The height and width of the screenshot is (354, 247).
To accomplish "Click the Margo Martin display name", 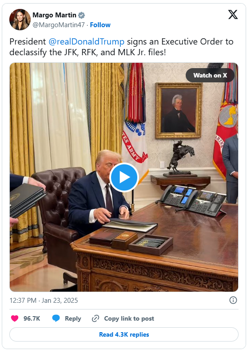I will [54, 15].
